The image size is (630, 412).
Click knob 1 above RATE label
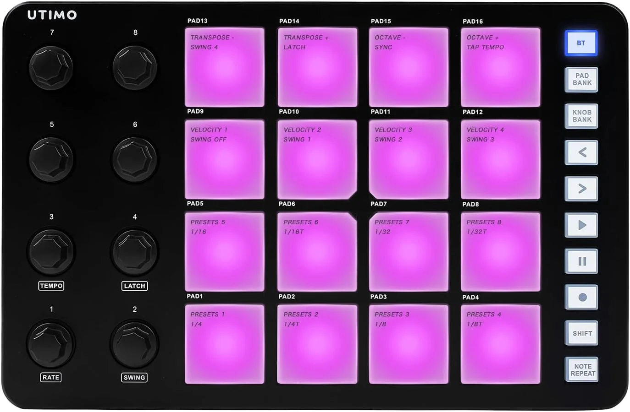pyautogui.click(x=51, y=344)
